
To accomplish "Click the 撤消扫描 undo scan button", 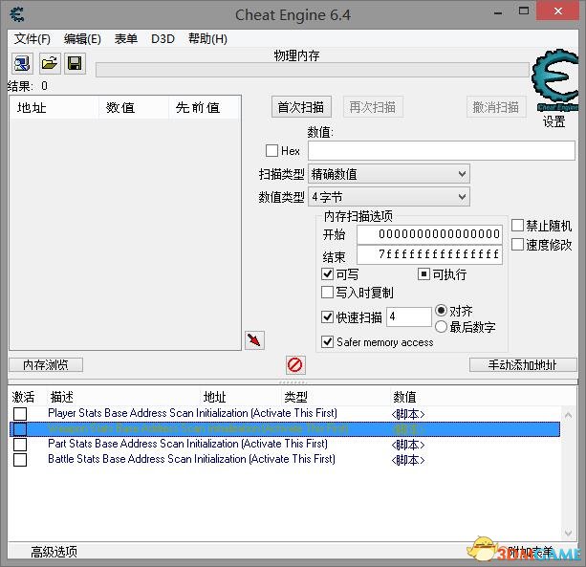I will pos(496,107).
